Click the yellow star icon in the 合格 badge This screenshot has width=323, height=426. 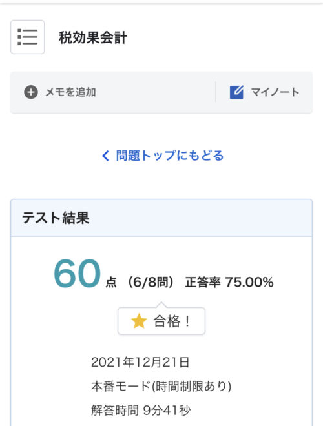(139, 321)
